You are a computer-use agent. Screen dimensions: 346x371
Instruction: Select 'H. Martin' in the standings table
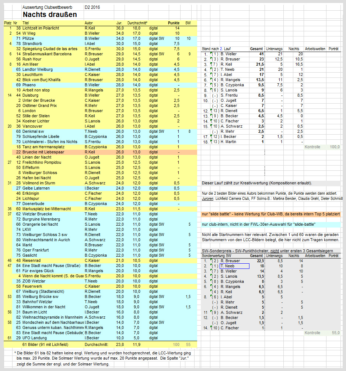[230, 142]
